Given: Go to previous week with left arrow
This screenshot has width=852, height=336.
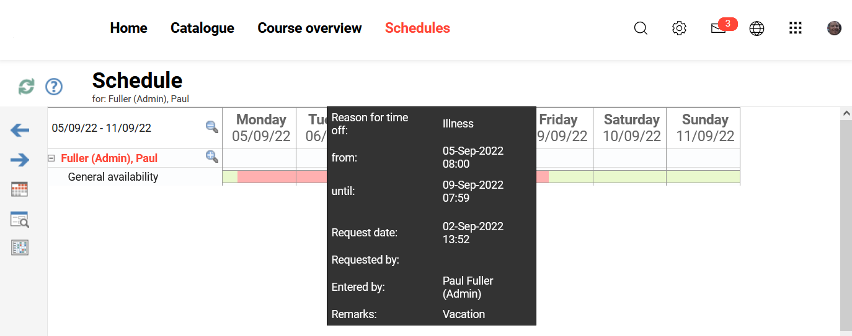Looking at the screenshot, I should coord(20,130).
